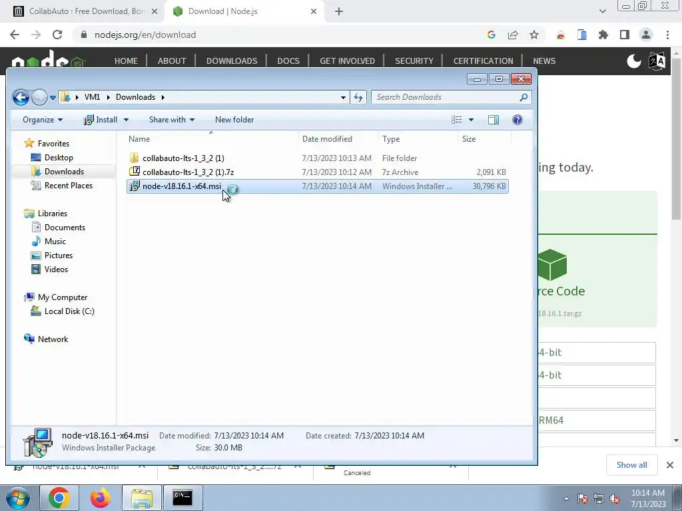The height and width of the screenshot is (511, 682).
Task: Open Command Prompt from taskbar
Action: point(182,498)
